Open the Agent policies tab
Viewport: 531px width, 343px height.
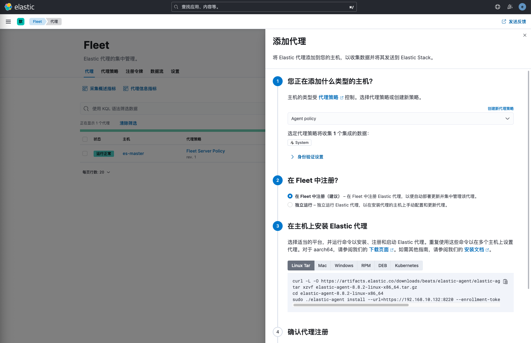click(x=110, y=71)
